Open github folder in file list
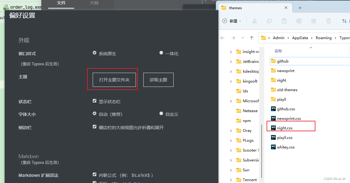Image resolution: width=350 pixels, height=183 pixels. pyautogui.click(x=280, y=61)
